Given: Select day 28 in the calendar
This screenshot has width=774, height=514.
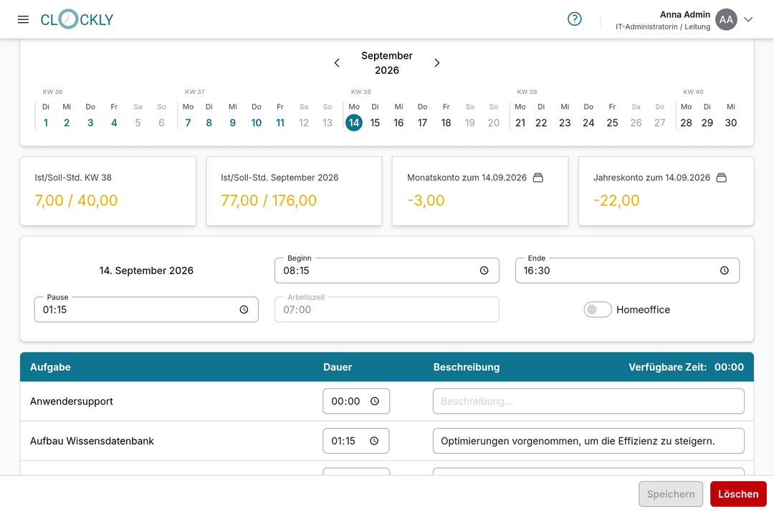Looking at the screenshot, I should (686, 123).
